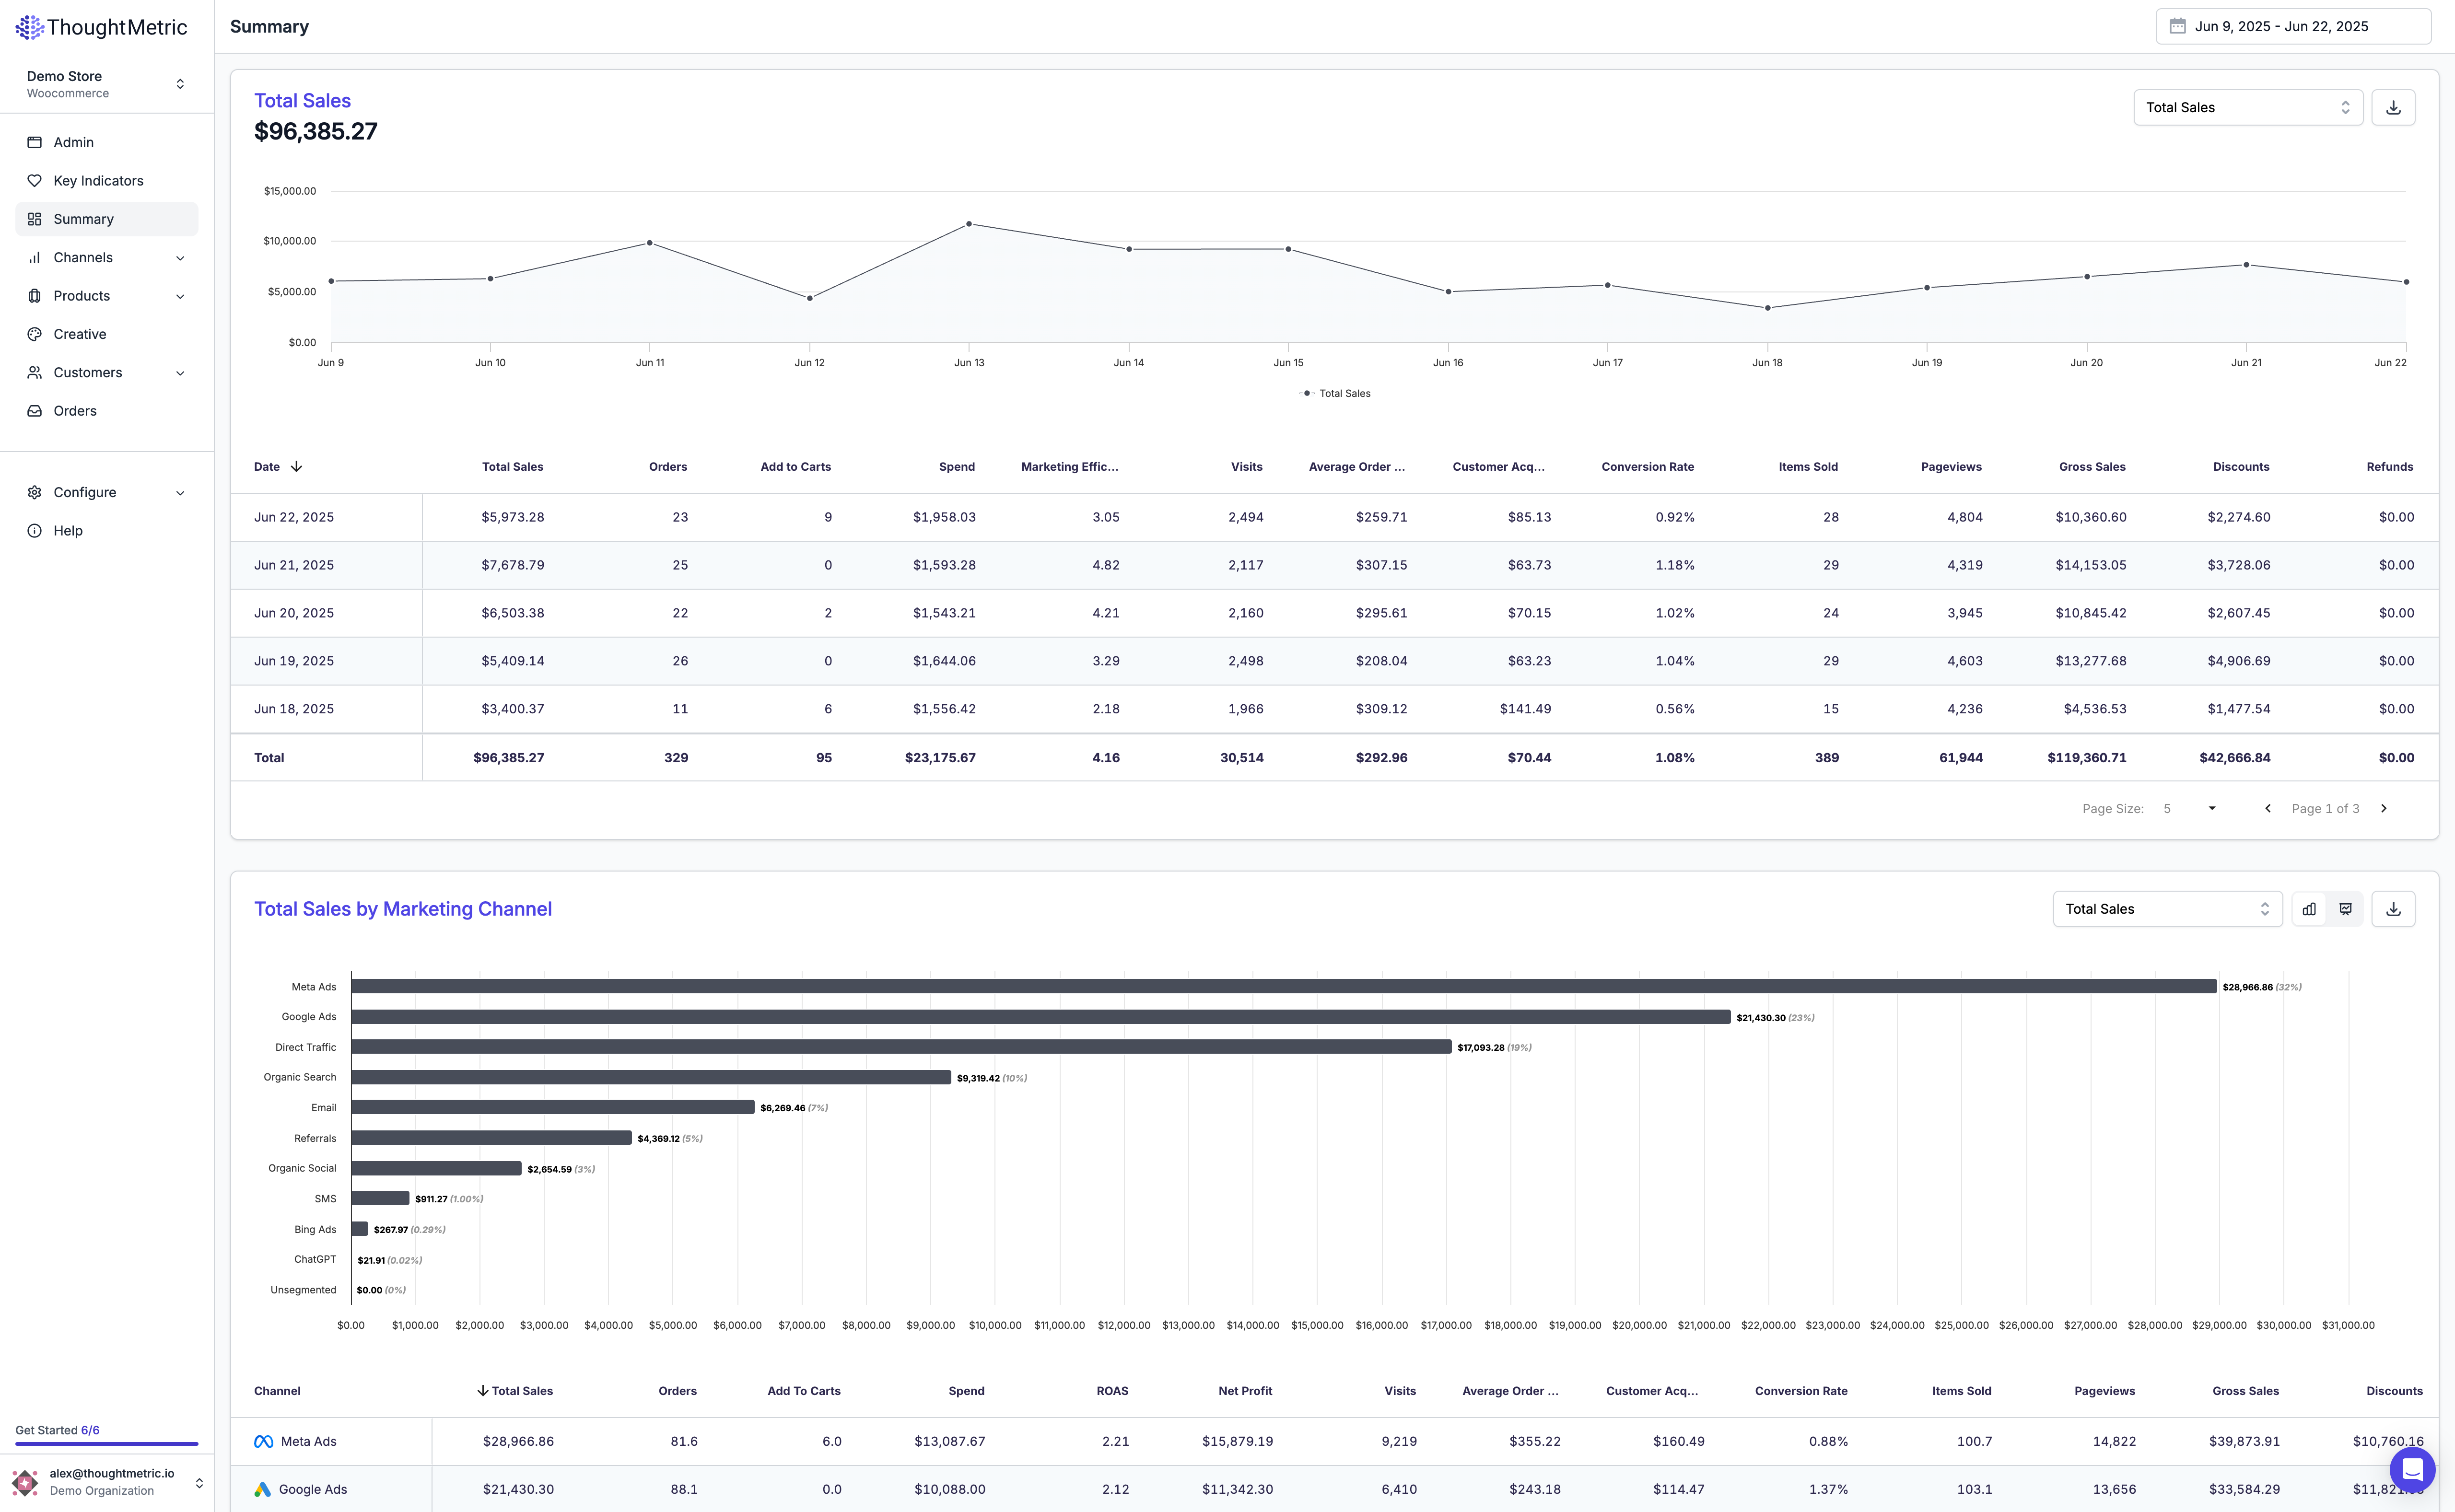The image size is (2455, 1512).
Task: Switch to bar chart view icon
Action: [x=2309, y=909]
